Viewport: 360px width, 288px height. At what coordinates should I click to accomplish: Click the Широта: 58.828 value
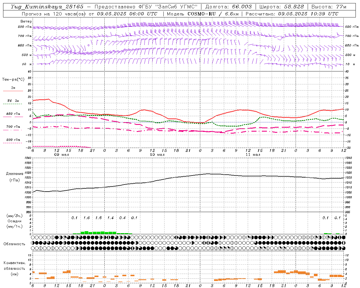coord(282,7)
